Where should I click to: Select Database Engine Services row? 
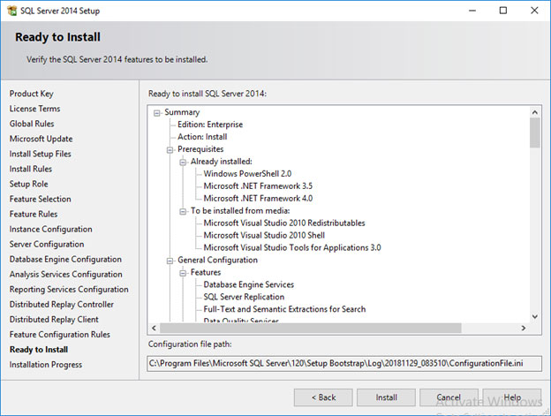pyautogui.click(x=249, y=284)
